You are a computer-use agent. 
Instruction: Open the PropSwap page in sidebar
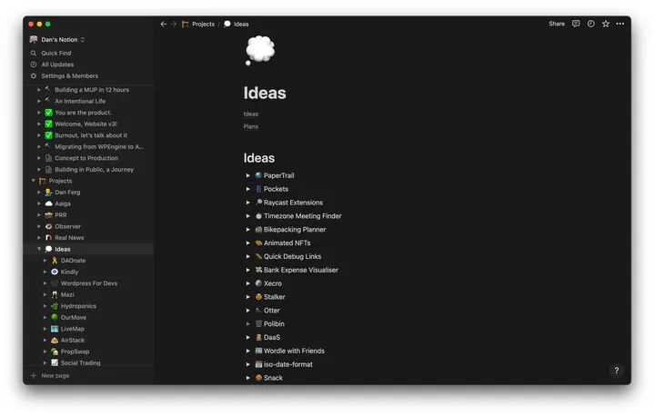tap(75, 352)
